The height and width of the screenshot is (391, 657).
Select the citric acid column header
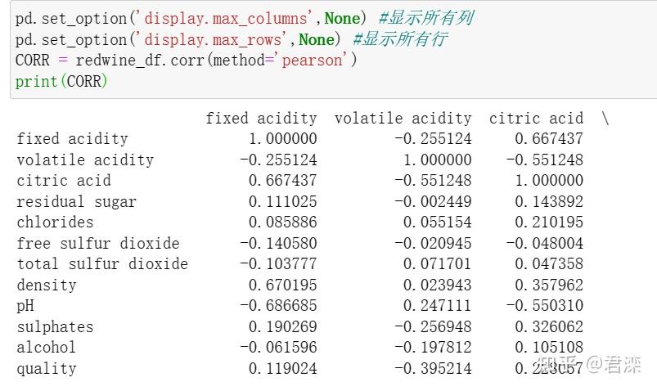(536, 119)
